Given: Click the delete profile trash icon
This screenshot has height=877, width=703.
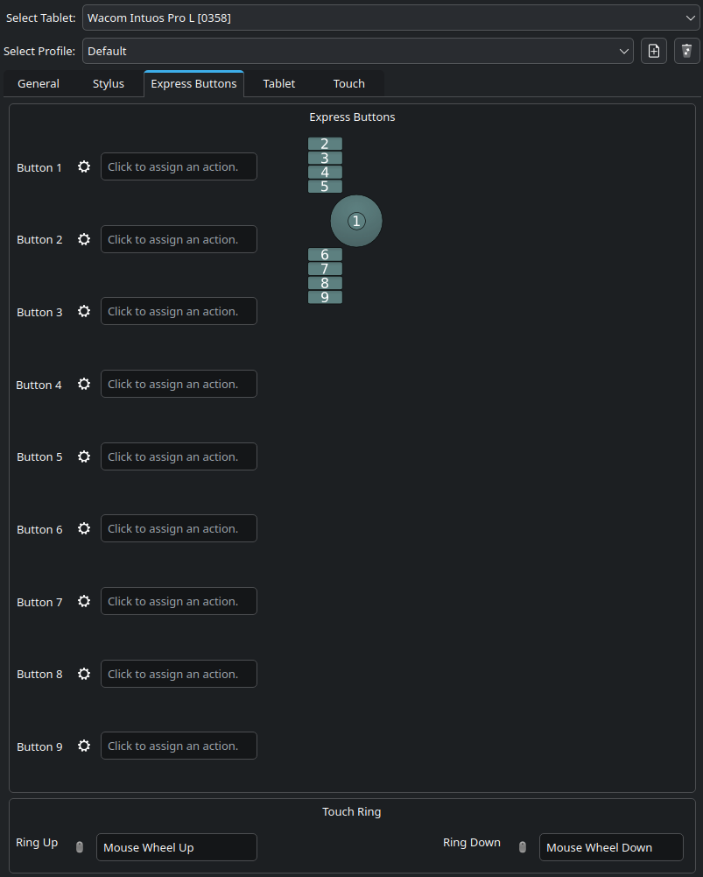Looking at the screenshot, I should click(x=686, y=51).
